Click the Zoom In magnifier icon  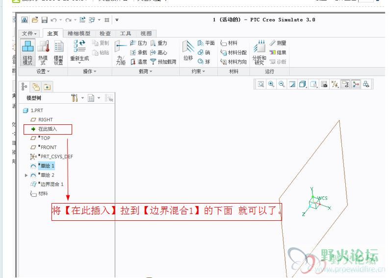pos(271,84)
